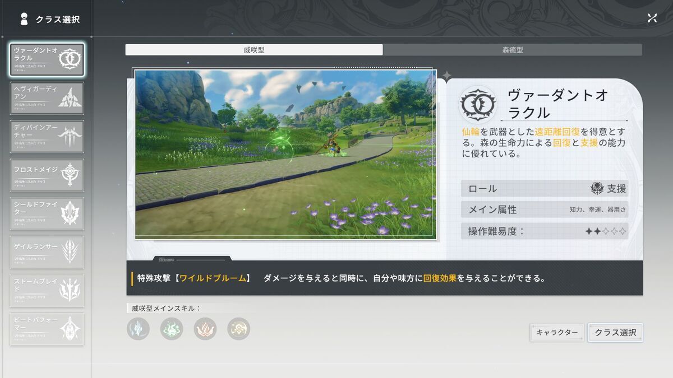Click the second green main skill icon
Screen dimensions: 673x378
tap(172, 329)
